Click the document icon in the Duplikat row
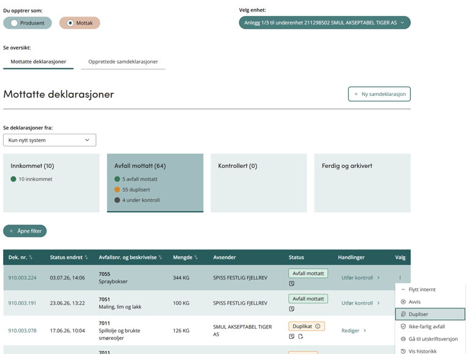The width and height of the screenshot is (476, 354). coord(300,336)
